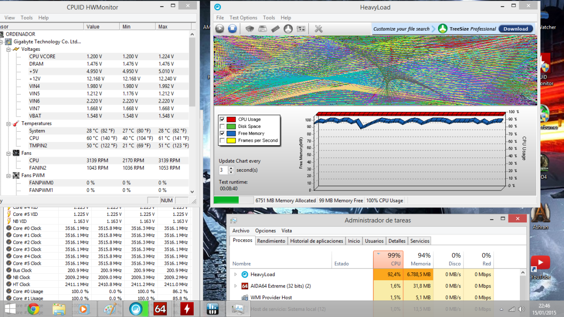Uncheck Free Memory in chart legend
Image resolution: width=564 pixels, height=317 pixels.
tap(222, 133)
